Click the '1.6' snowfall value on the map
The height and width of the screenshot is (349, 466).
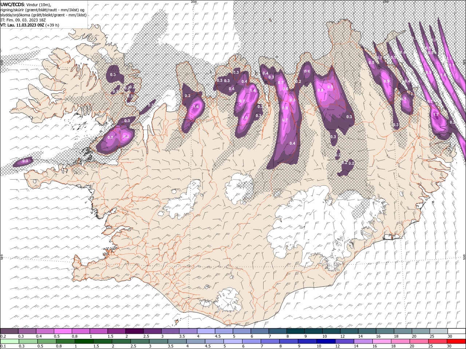(x=196, y=107)
